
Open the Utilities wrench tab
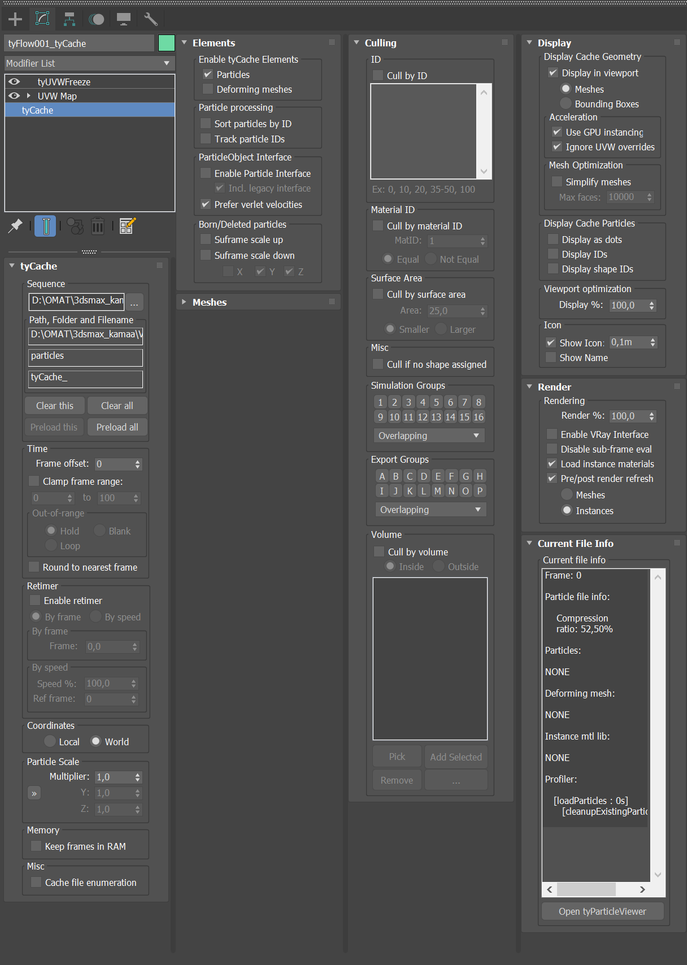pos(150,19)
